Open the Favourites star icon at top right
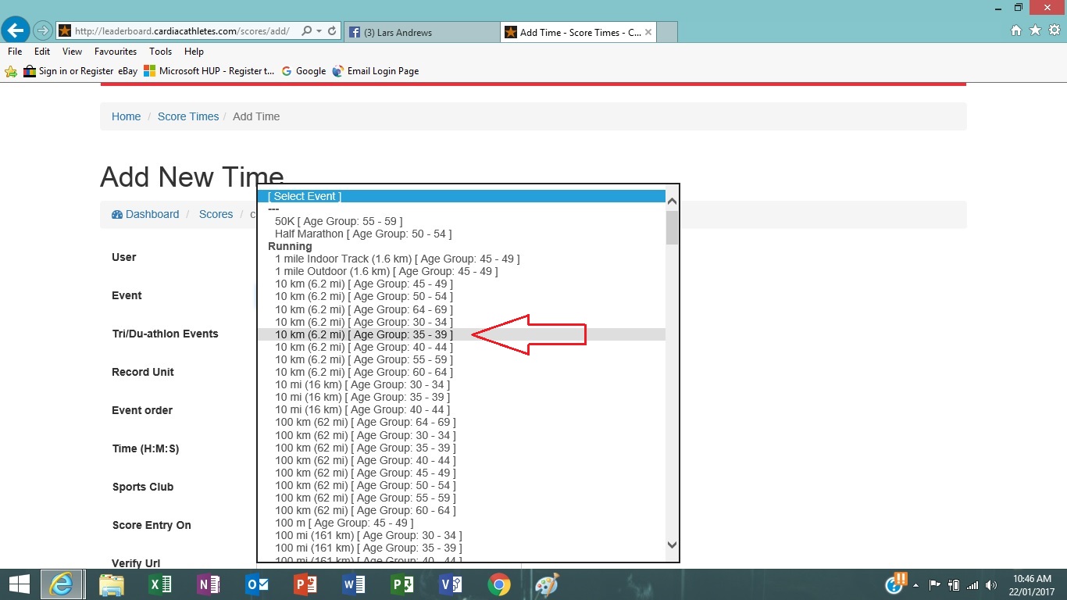The height and width of the screenshot is (600, 1067). 1035,30
